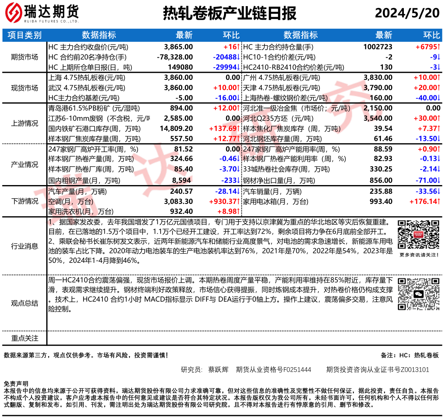444x418 pixels.
Task: Click 样本焦化厂焦炭库存 label
Action: point(292,129)
